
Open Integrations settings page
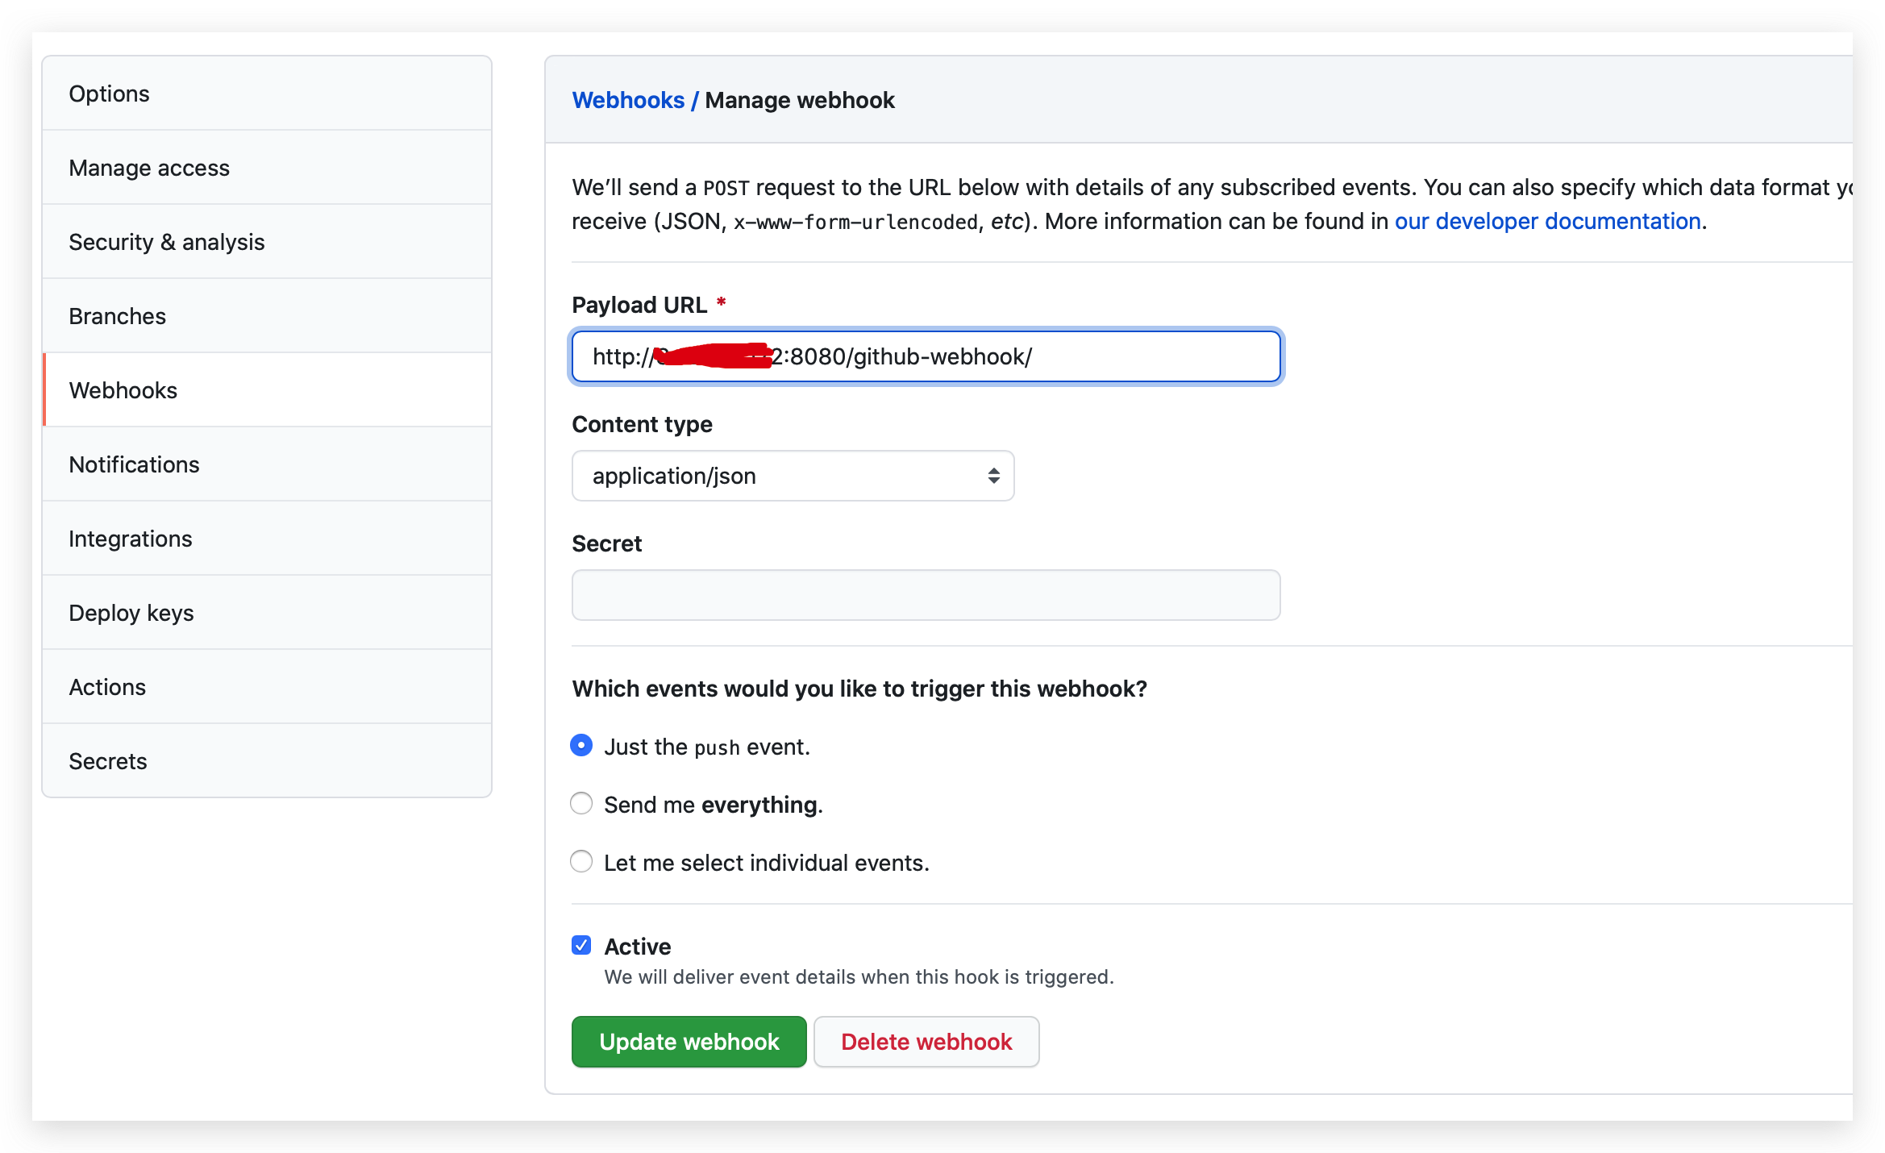(x=131, y=538)
